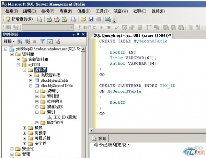The width and height of the screenshot is (206, 158).
Task: Click MySecondTable in the CREATE TABLE line
Action: (150, 41)
